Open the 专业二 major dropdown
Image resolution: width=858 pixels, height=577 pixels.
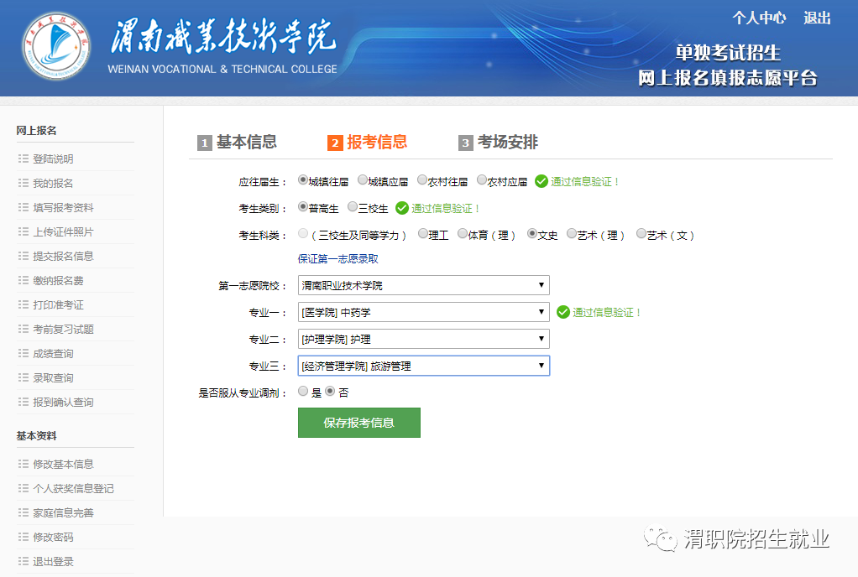423,339
